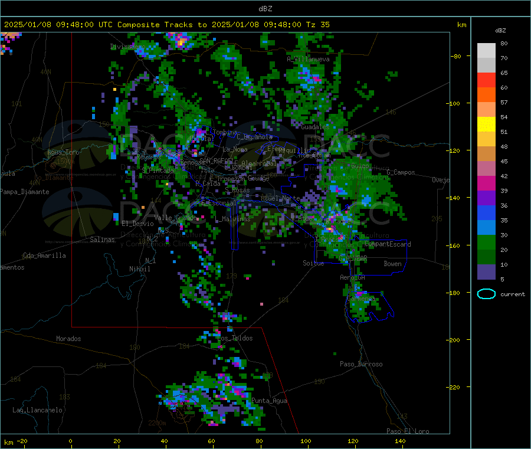Select the purple 36-39 dBZ legend swatch

[x=486, y=198]
